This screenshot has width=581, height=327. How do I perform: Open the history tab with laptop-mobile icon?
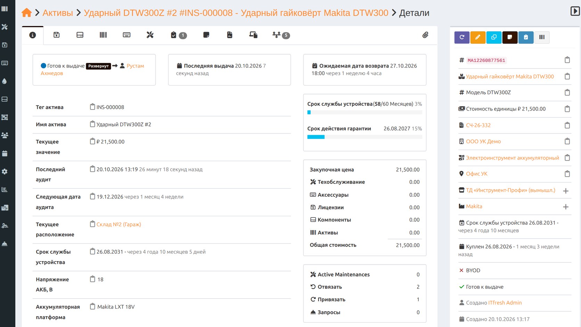pyautogui.click(x=253, y=35)
